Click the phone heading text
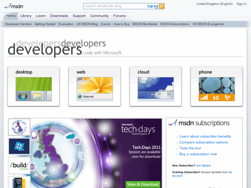 pos(205,72)
